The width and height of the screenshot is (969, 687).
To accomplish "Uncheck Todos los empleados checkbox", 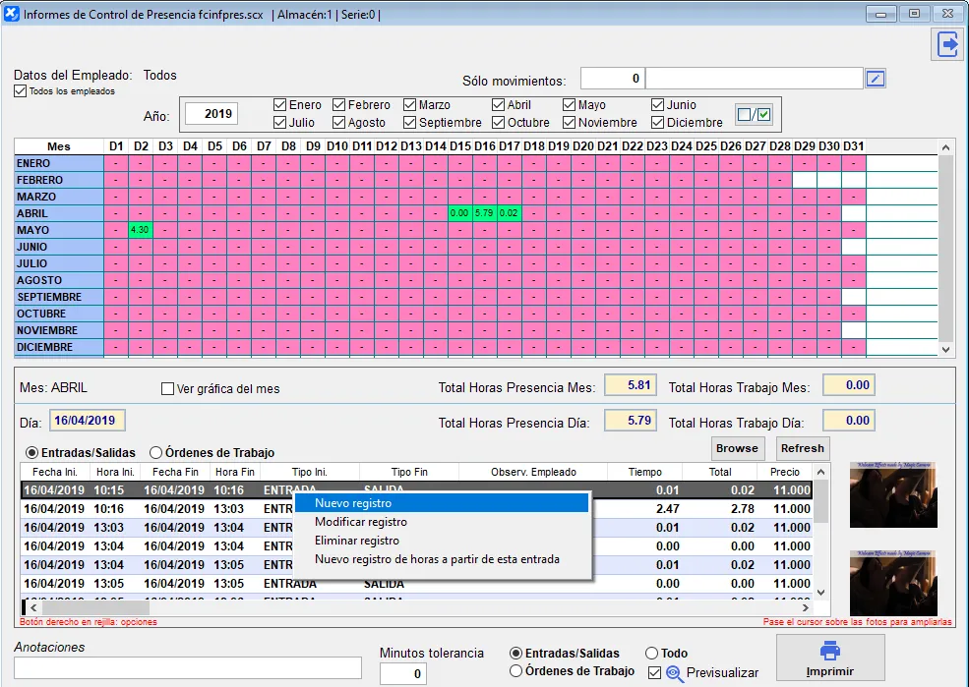I will (21, 91).
